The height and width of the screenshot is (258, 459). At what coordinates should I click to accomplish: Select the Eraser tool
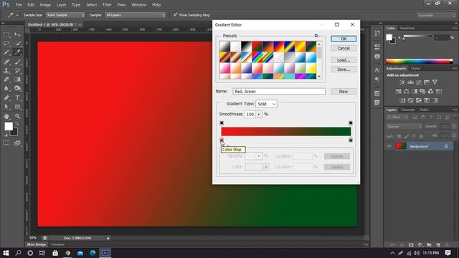6,80
